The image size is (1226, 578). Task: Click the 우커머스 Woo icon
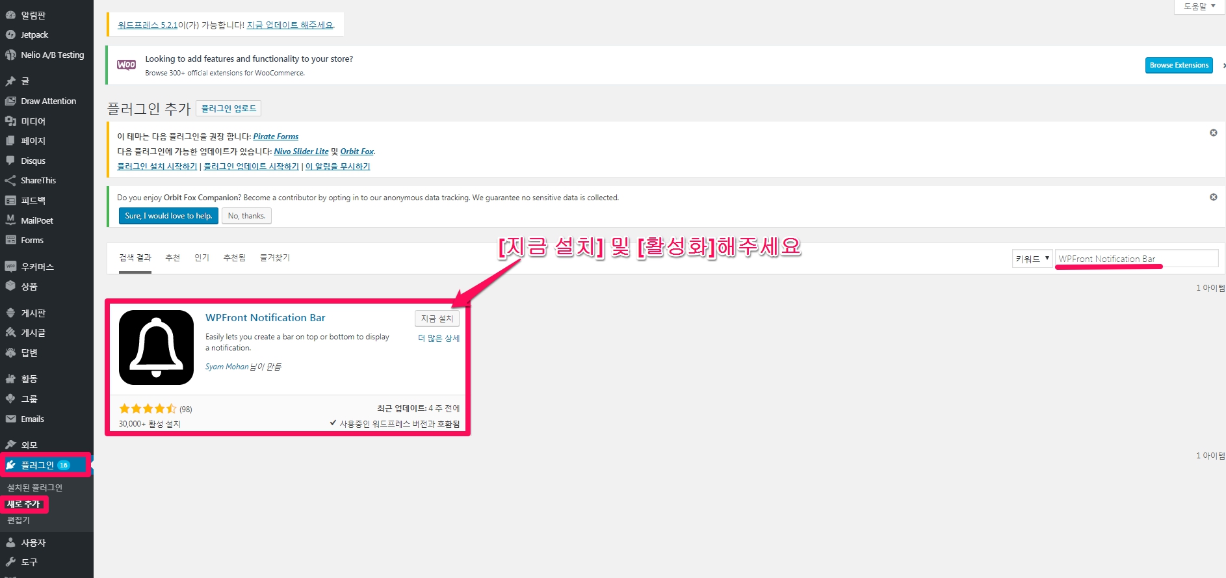coord(10,267)
